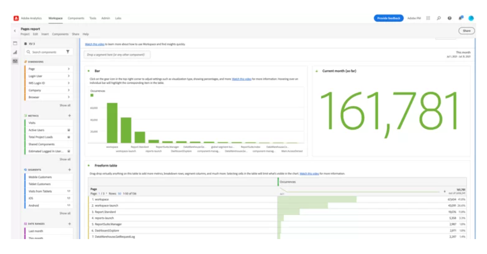
Task: Add a new segment with plus icon
Action: pos(69,170)
